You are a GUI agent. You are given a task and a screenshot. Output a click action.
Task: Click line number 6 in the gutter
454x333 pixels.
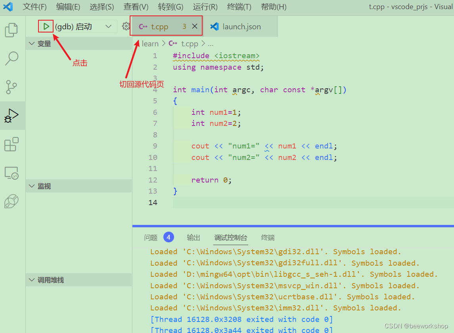[155, 112]
